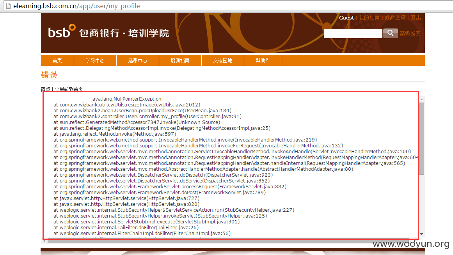Click the FrameworkServlet.processRequest line
This screenshot has height=255, width=453.
pyautogui.click(x=170, y=186)
